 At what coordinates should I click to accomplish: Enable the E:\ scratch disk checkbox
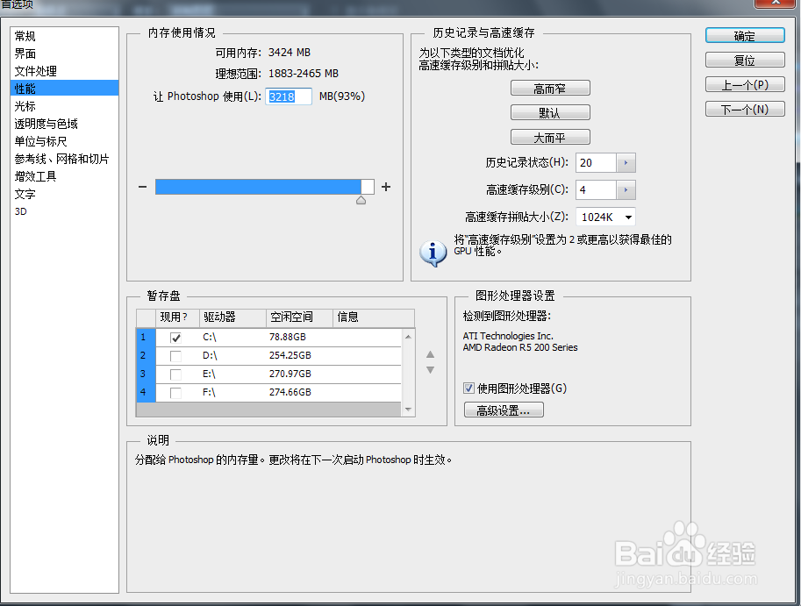(x=175, y=374)
